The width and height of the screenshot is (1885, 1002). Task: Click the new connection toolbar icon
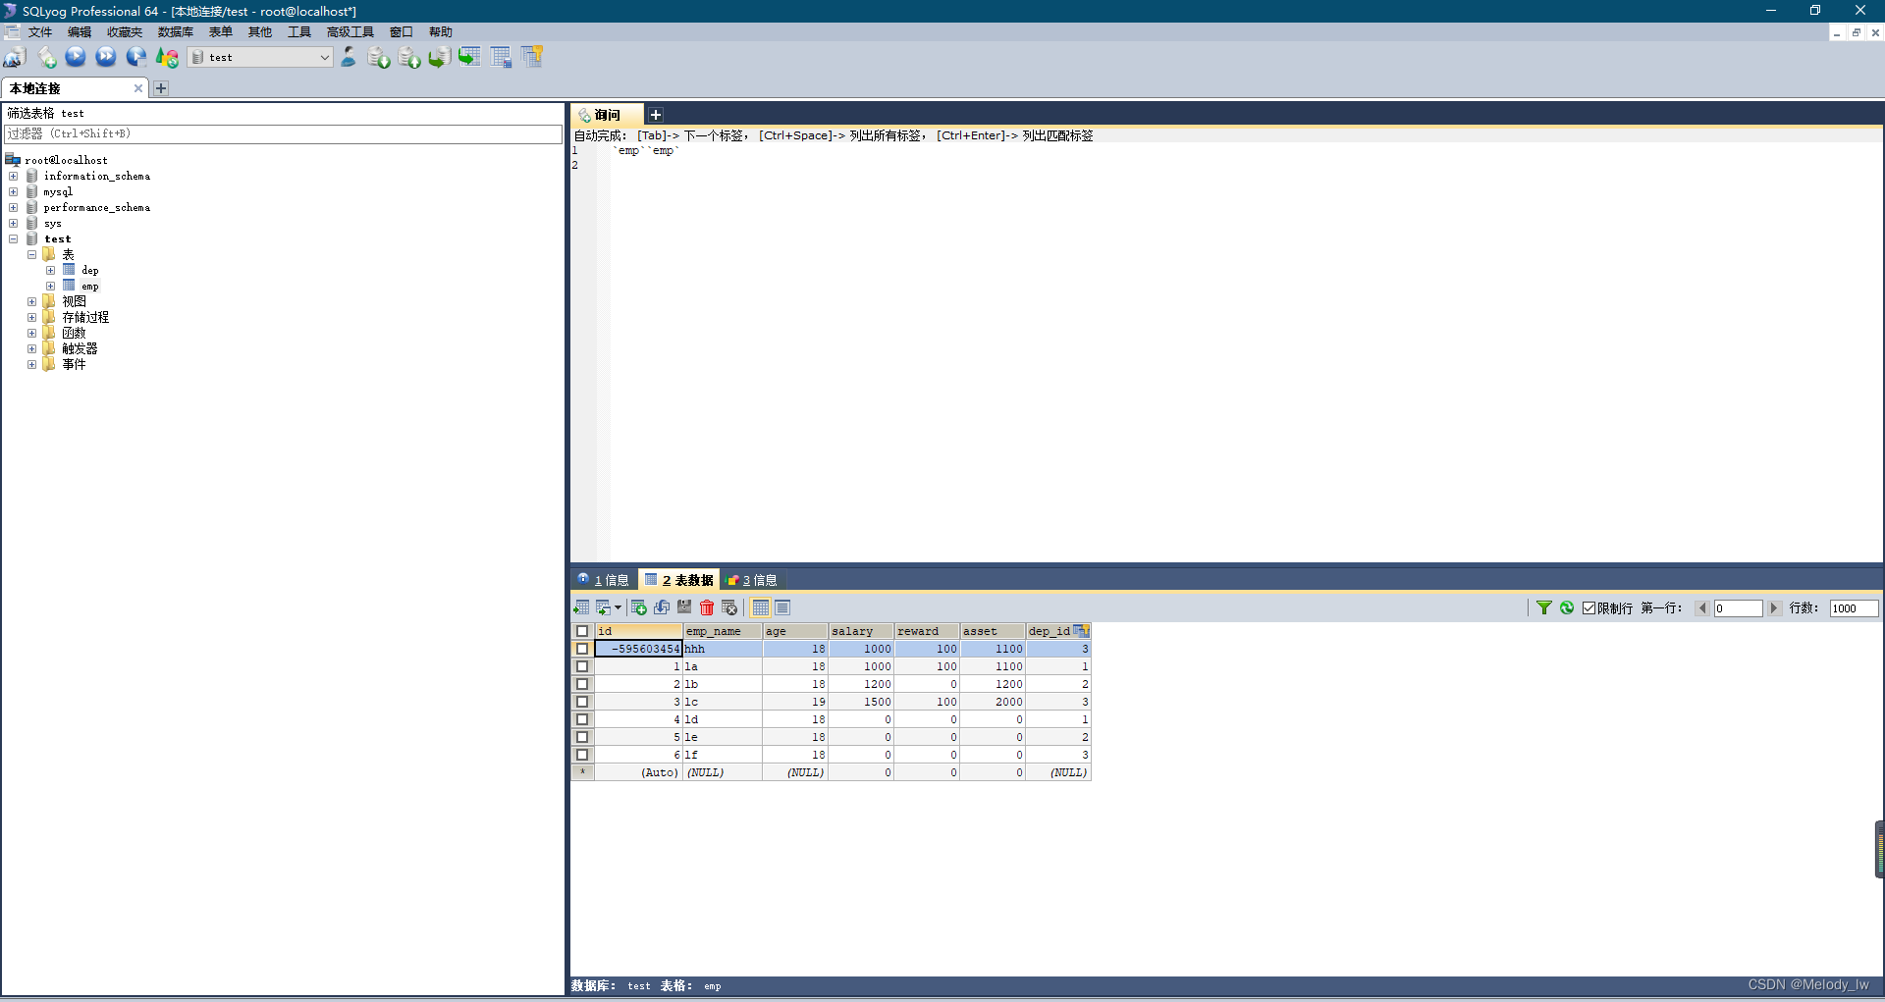(15, 57)
